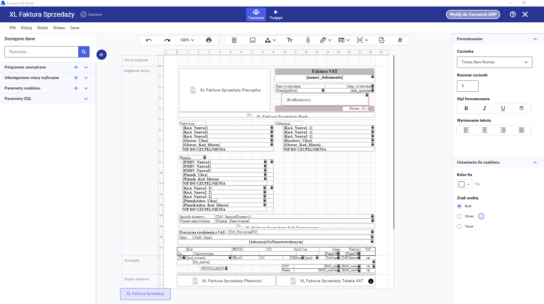544x304 pixels.
Task: Toggle strikethrough formatting
Action: coord(521,108)
